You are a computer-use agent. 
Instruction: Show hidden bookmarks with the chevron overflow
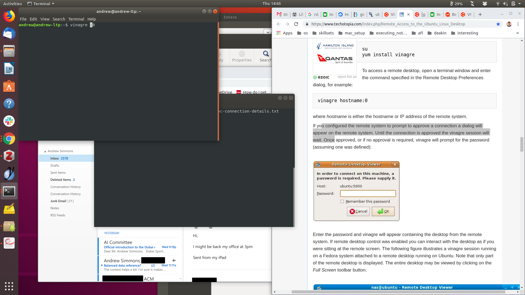pyautogui.click(x=517, y=33)
